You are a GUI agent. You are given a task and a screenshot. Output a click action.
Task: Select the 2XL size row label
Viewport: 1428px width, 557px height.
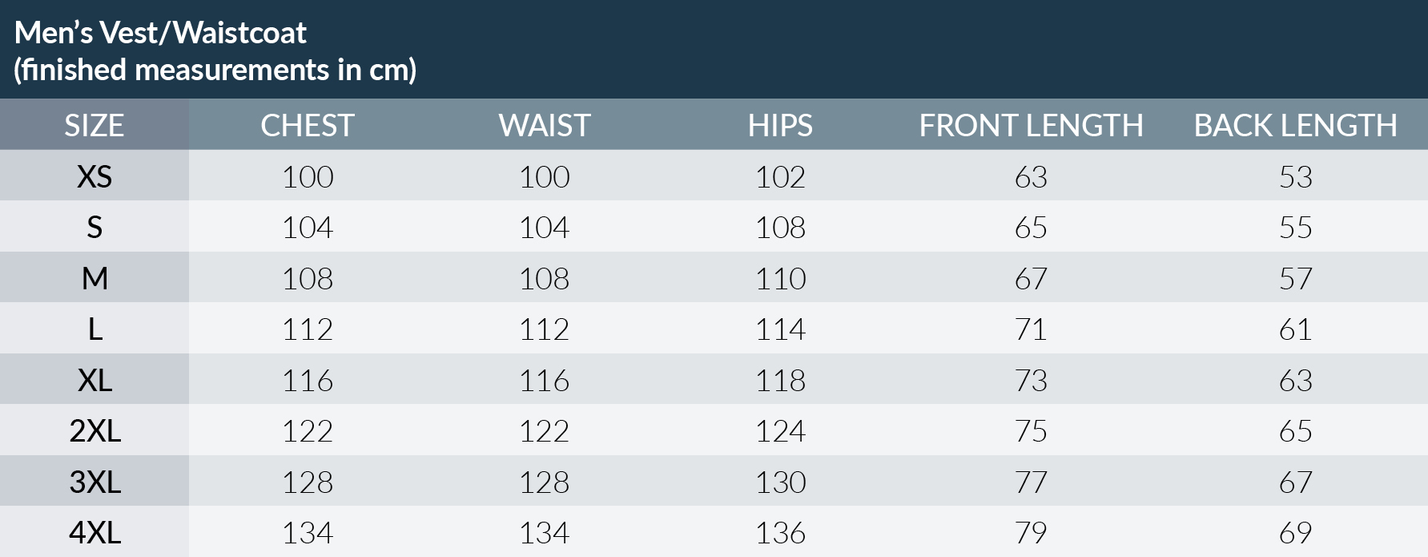click(95, 431)
